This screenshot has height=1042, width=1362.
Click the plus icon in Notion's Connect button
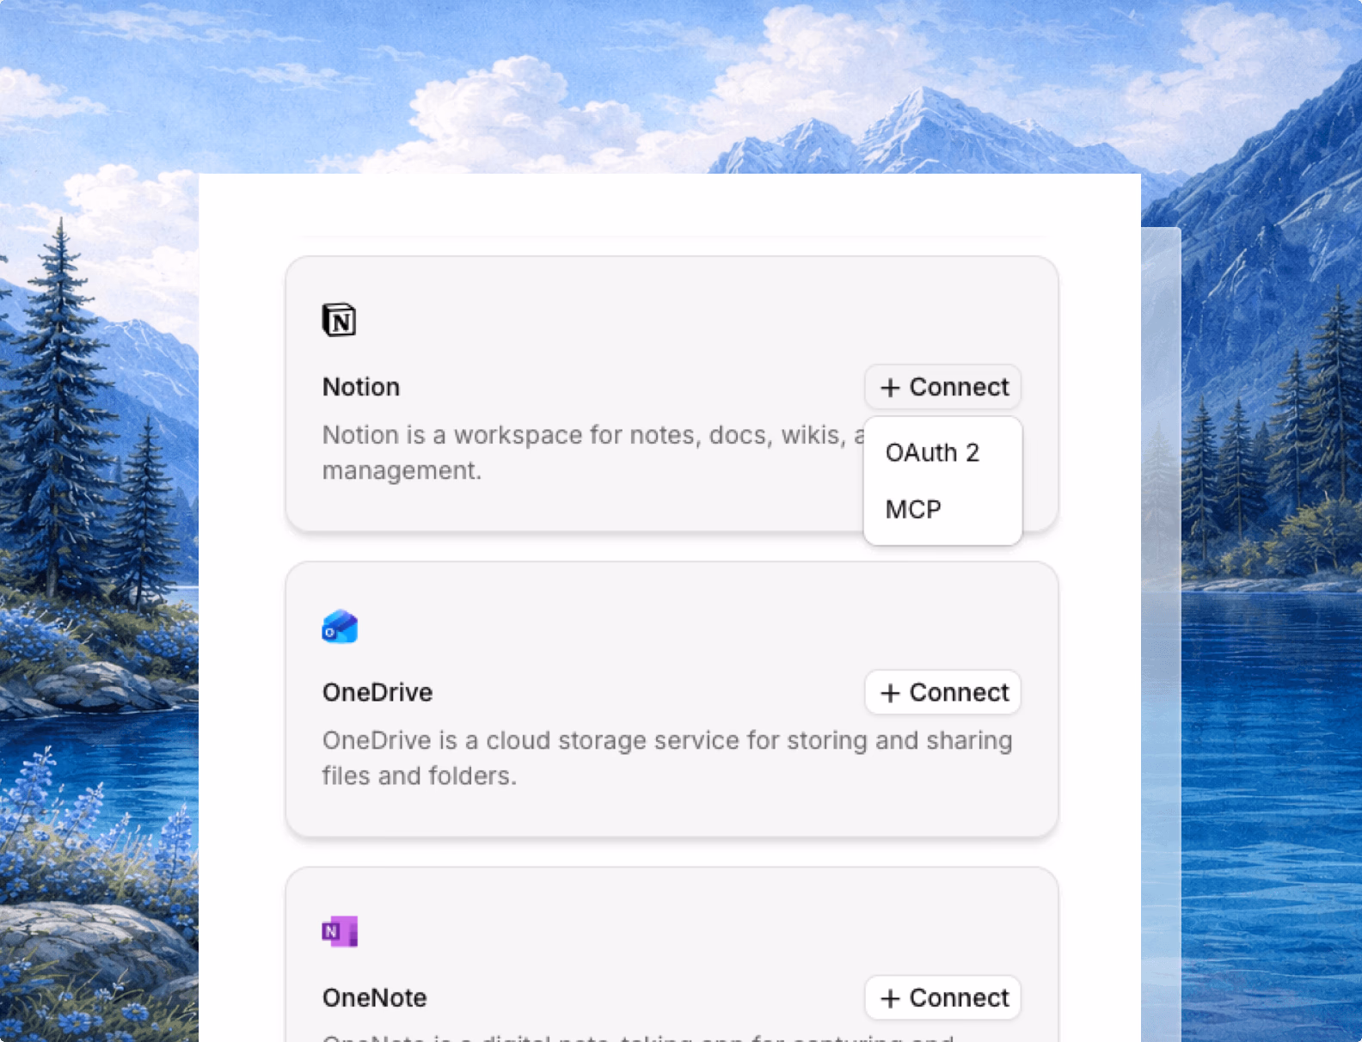[890, 388]
